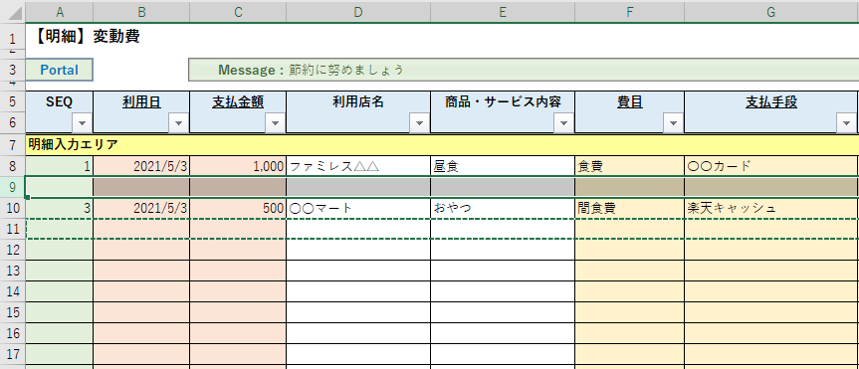Screen dimensions: 859x369
Task: Open the 支払手段 filter dropdown
Action: point(845,123)
